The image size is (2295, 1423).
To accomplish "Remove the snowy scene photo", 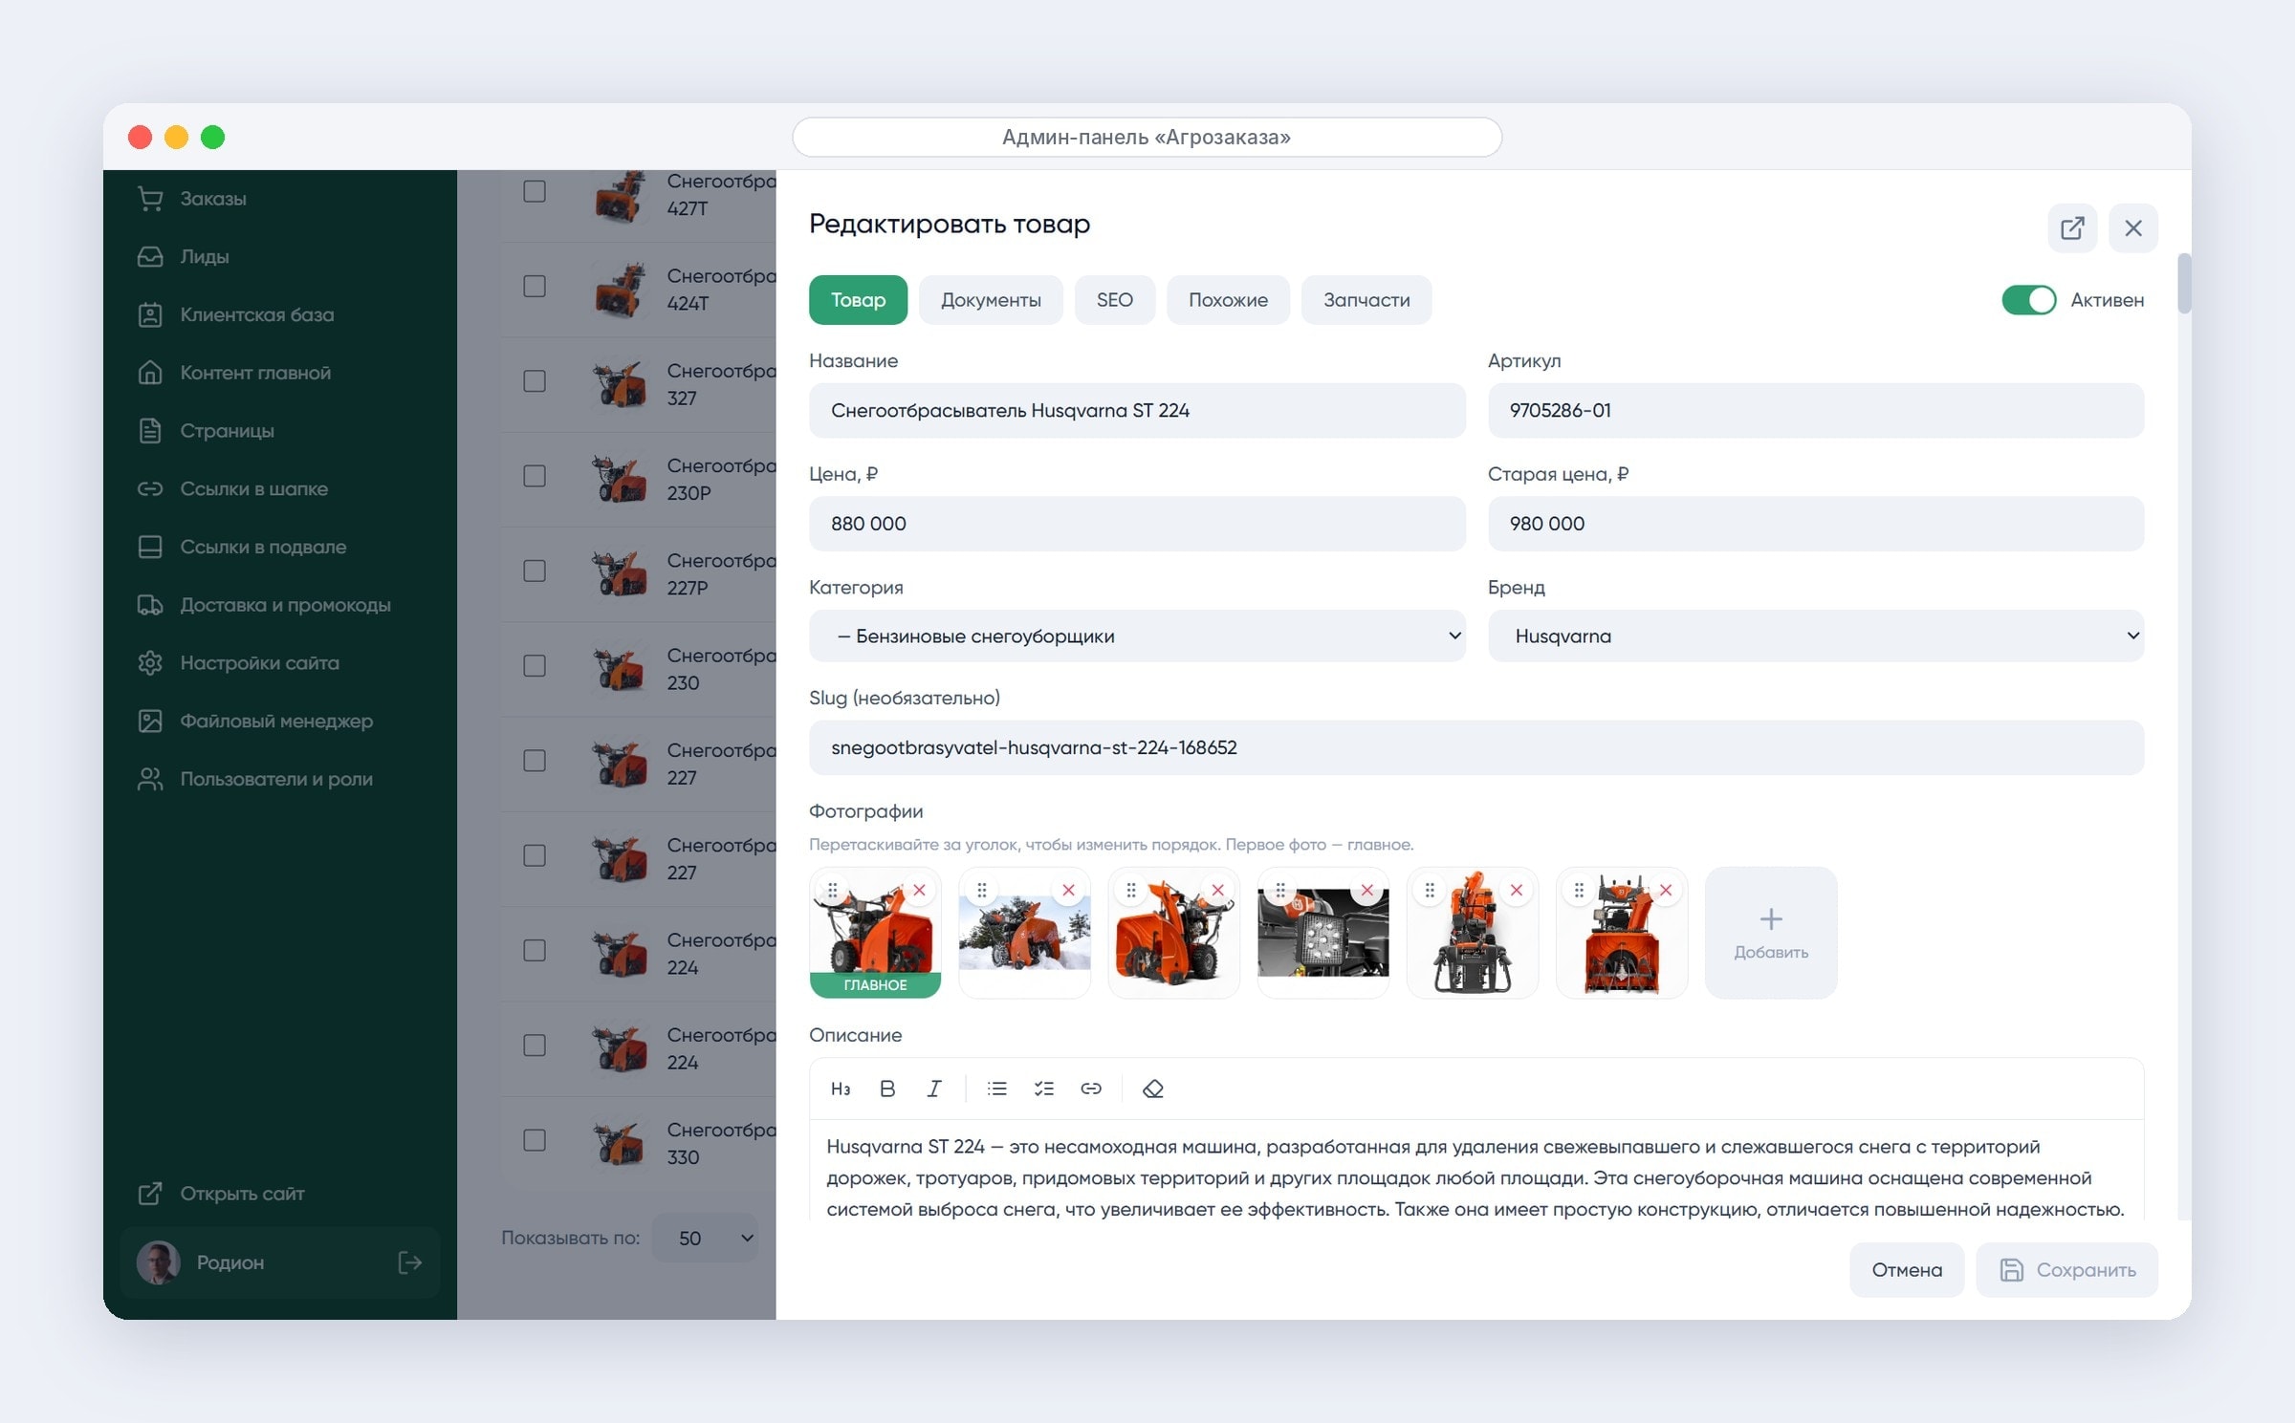I will tap(1068, 890).
